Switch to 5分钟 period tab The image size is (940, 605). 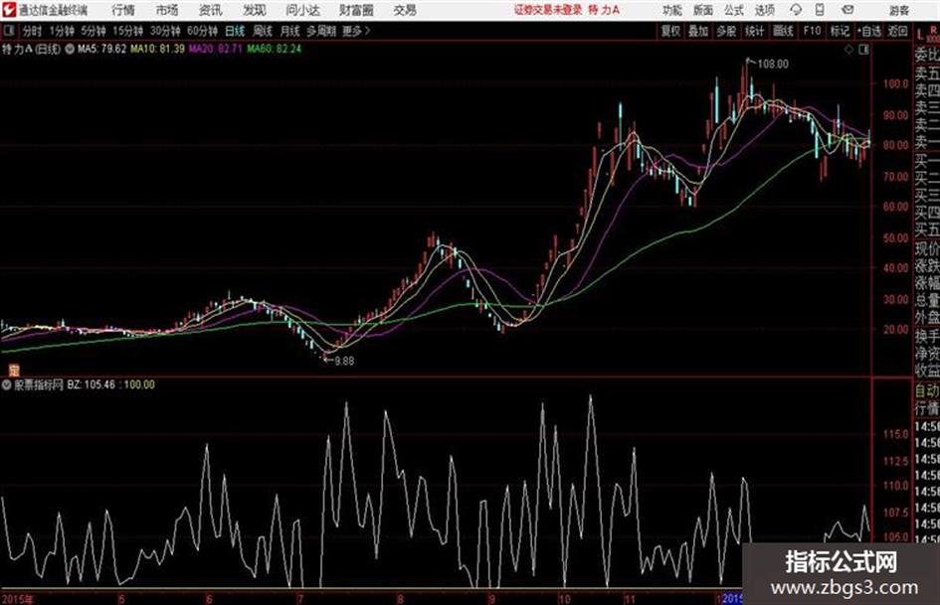click(x=93, y=31)
